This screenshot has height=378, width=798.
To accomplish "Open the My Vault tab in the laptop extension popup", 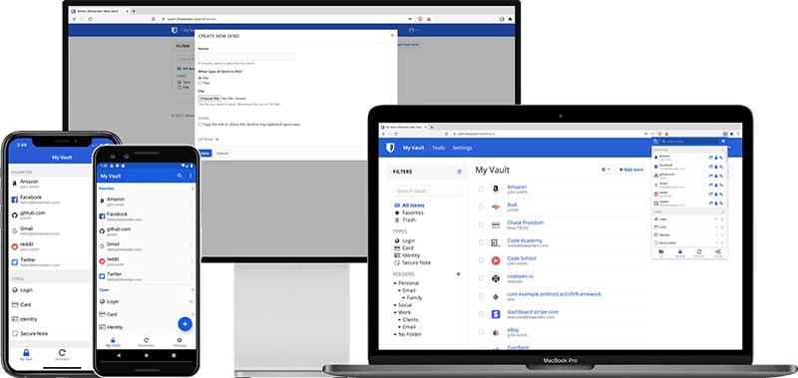I will 680,253.
